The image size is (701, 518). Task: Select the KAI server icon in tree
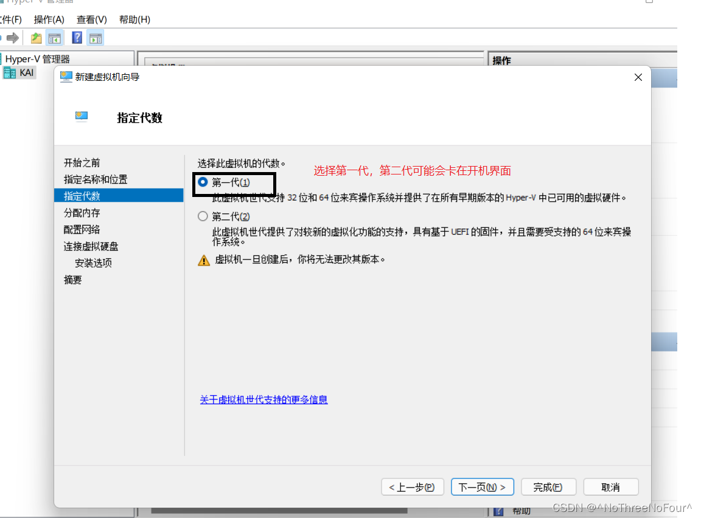(9, 73)
